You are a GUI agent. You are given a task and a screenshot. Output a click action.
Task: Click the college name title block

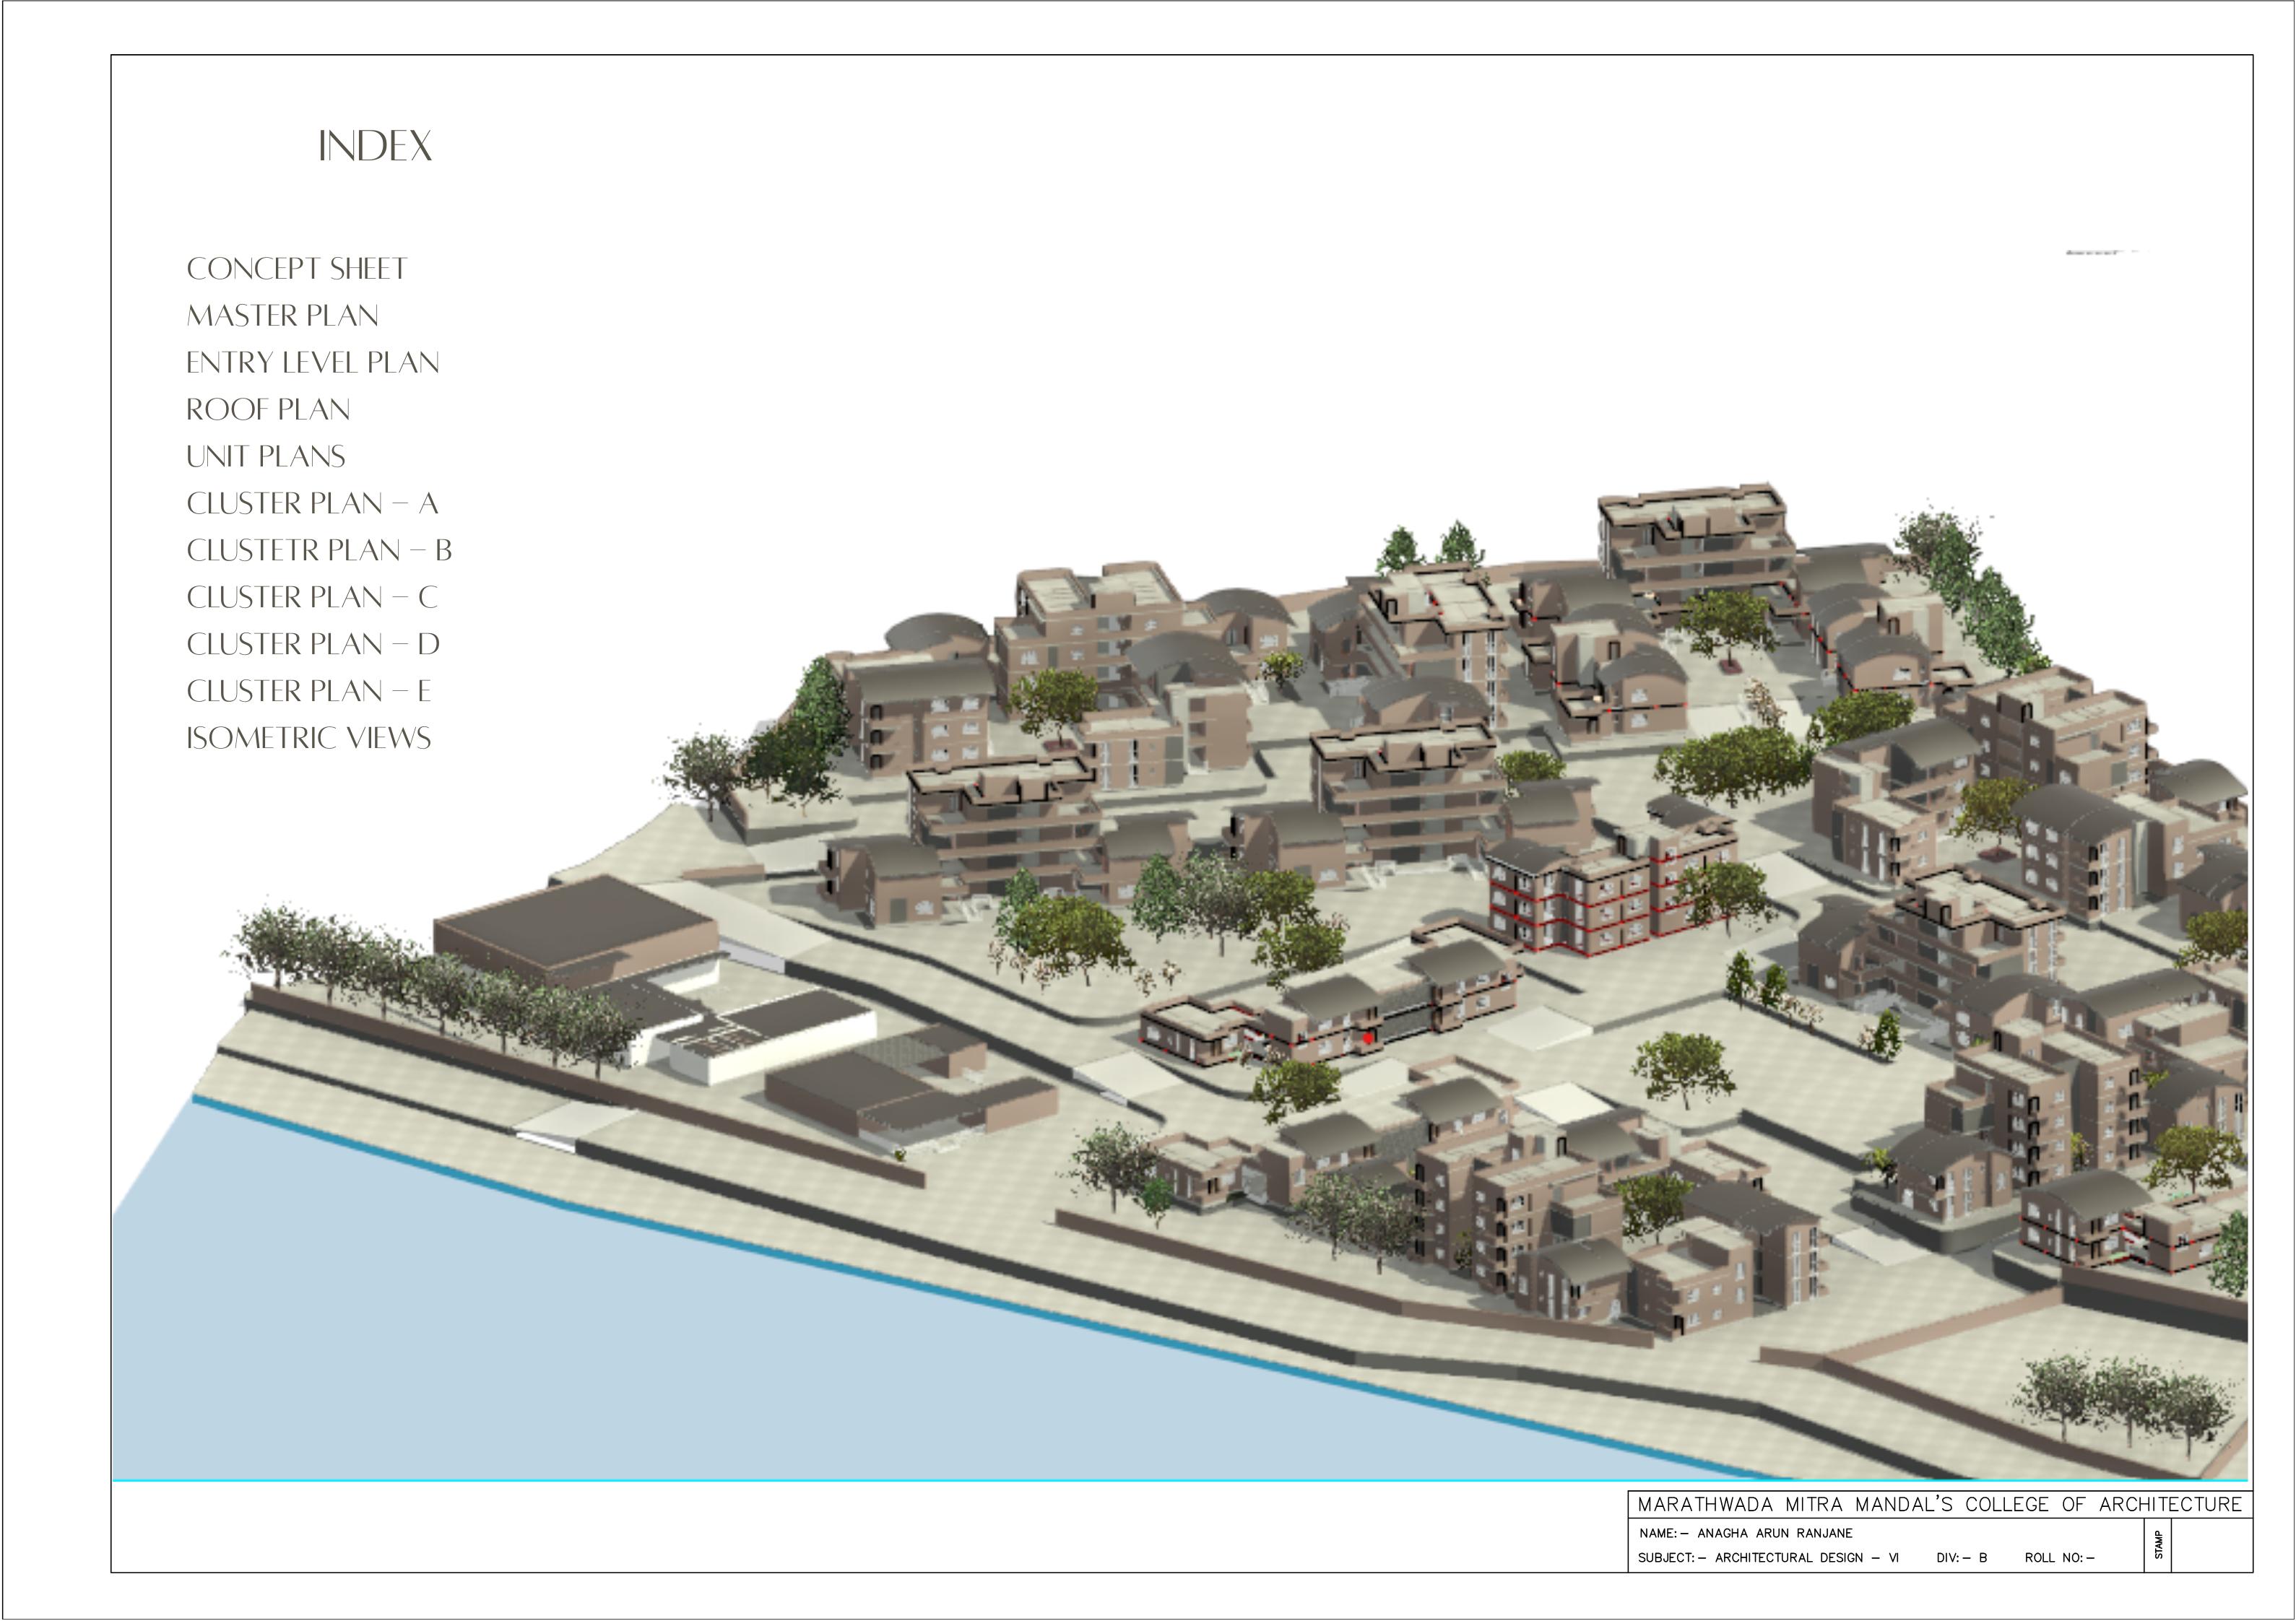(x=1939, y=1505)
